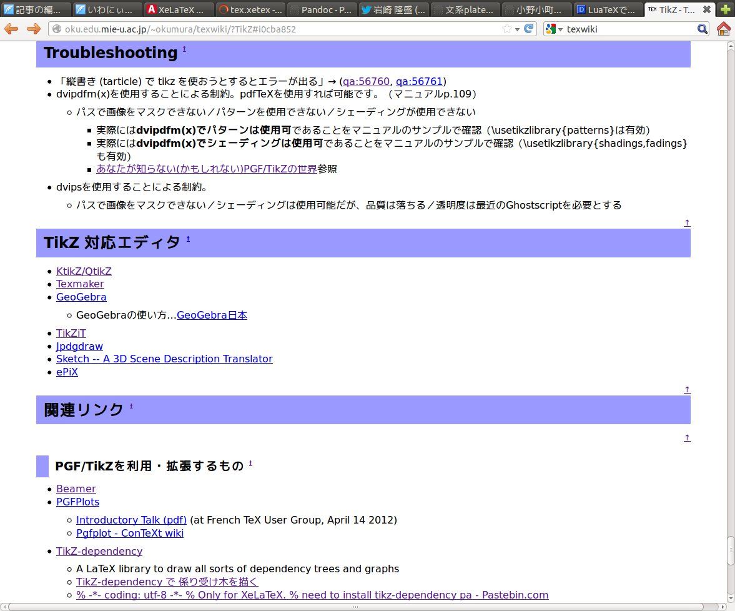Open the GeoGebra日本 link
Image resolution: width=735 pixels, height=611 pixels.
[x=212, y=315]
